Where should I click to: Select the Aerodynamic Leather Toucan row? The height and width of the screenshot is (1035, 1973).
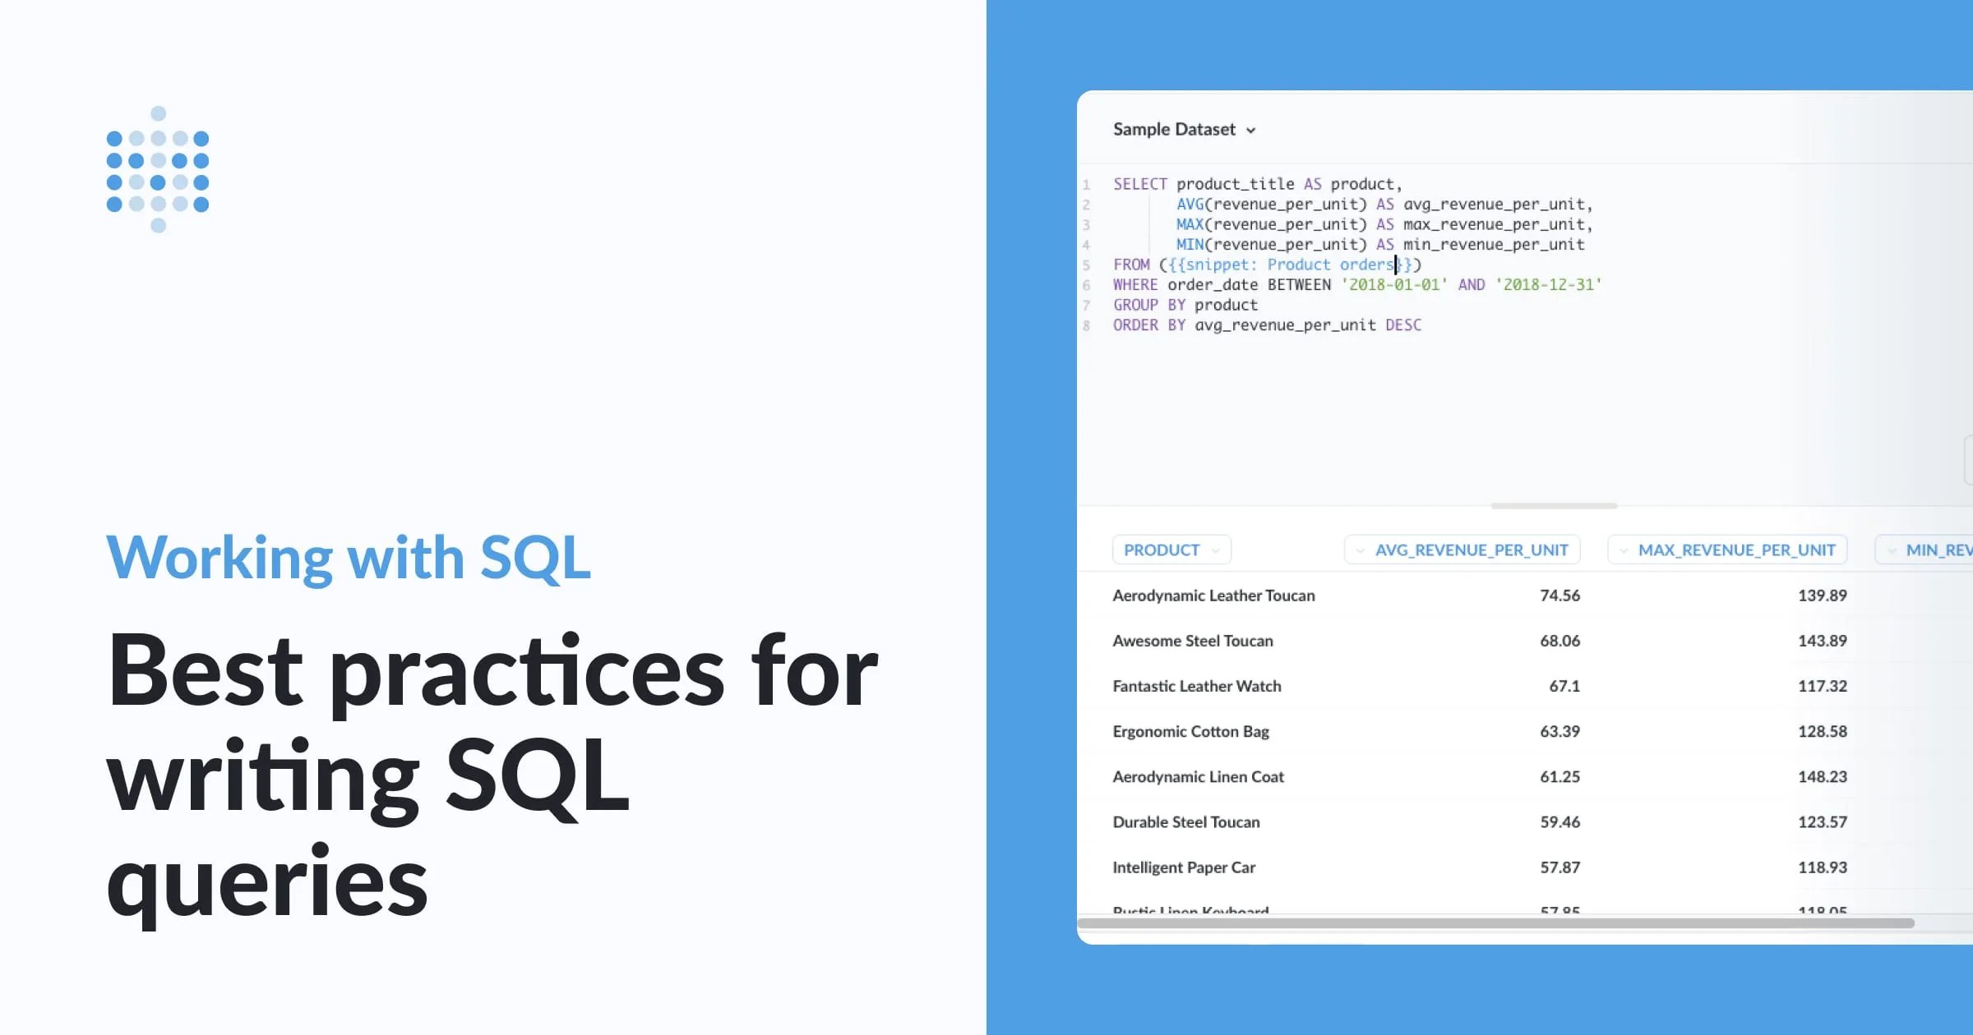[1215, 596]
